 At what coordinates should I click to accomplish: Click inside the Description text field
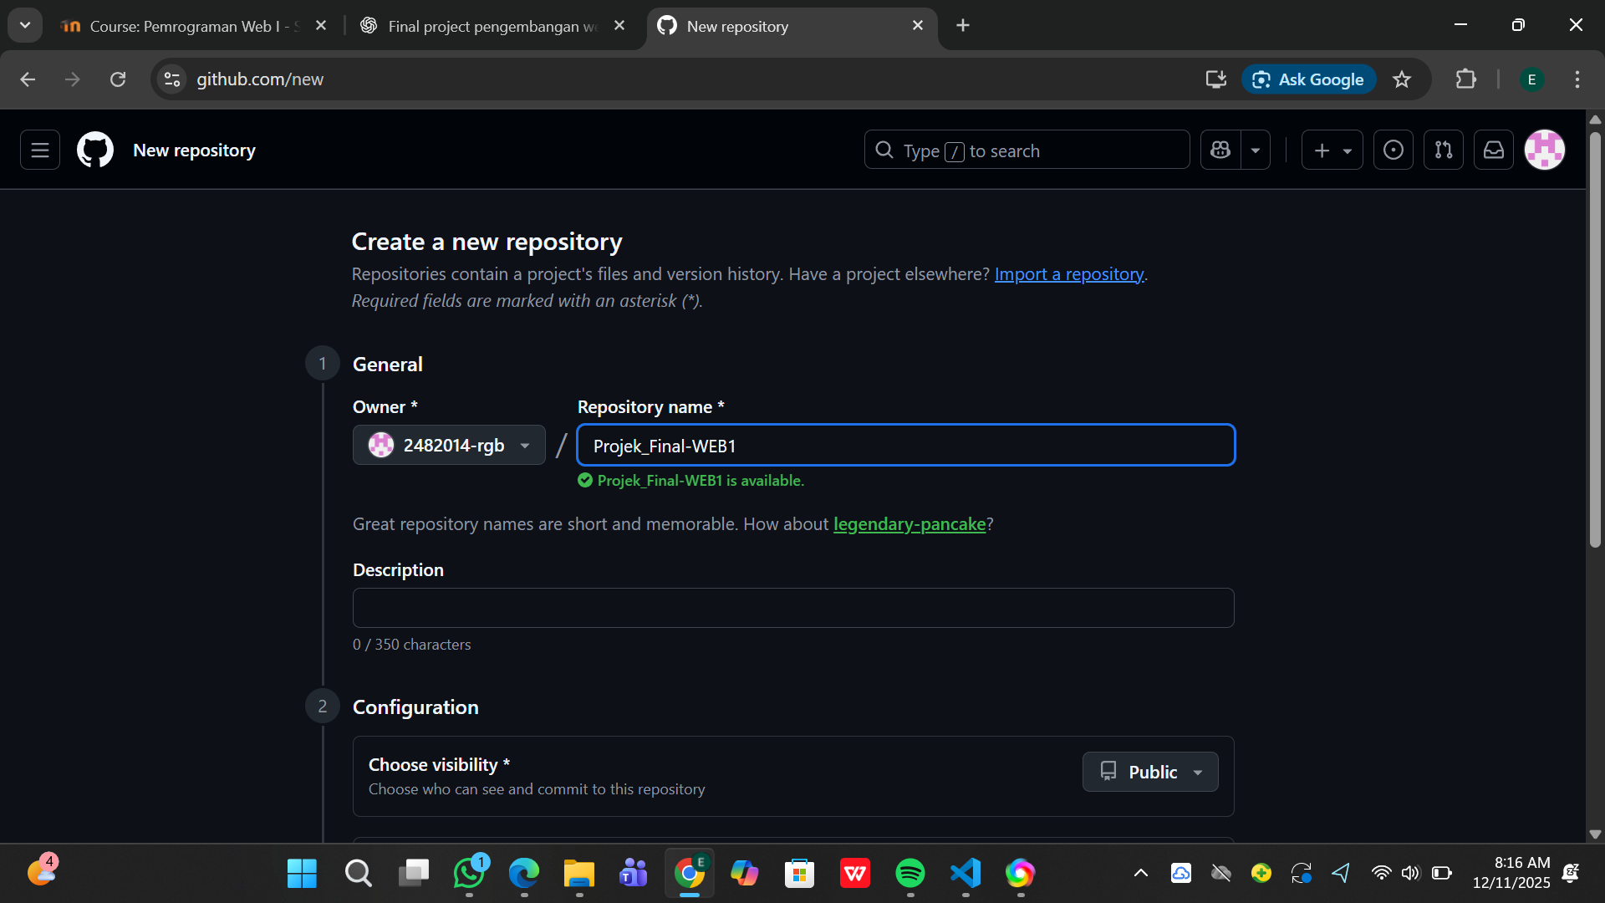click(x=792, y=608)
